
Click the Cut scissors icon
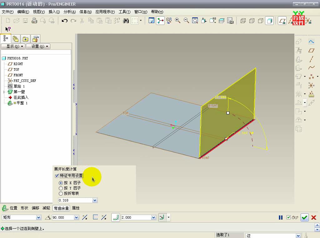[82, 21]
